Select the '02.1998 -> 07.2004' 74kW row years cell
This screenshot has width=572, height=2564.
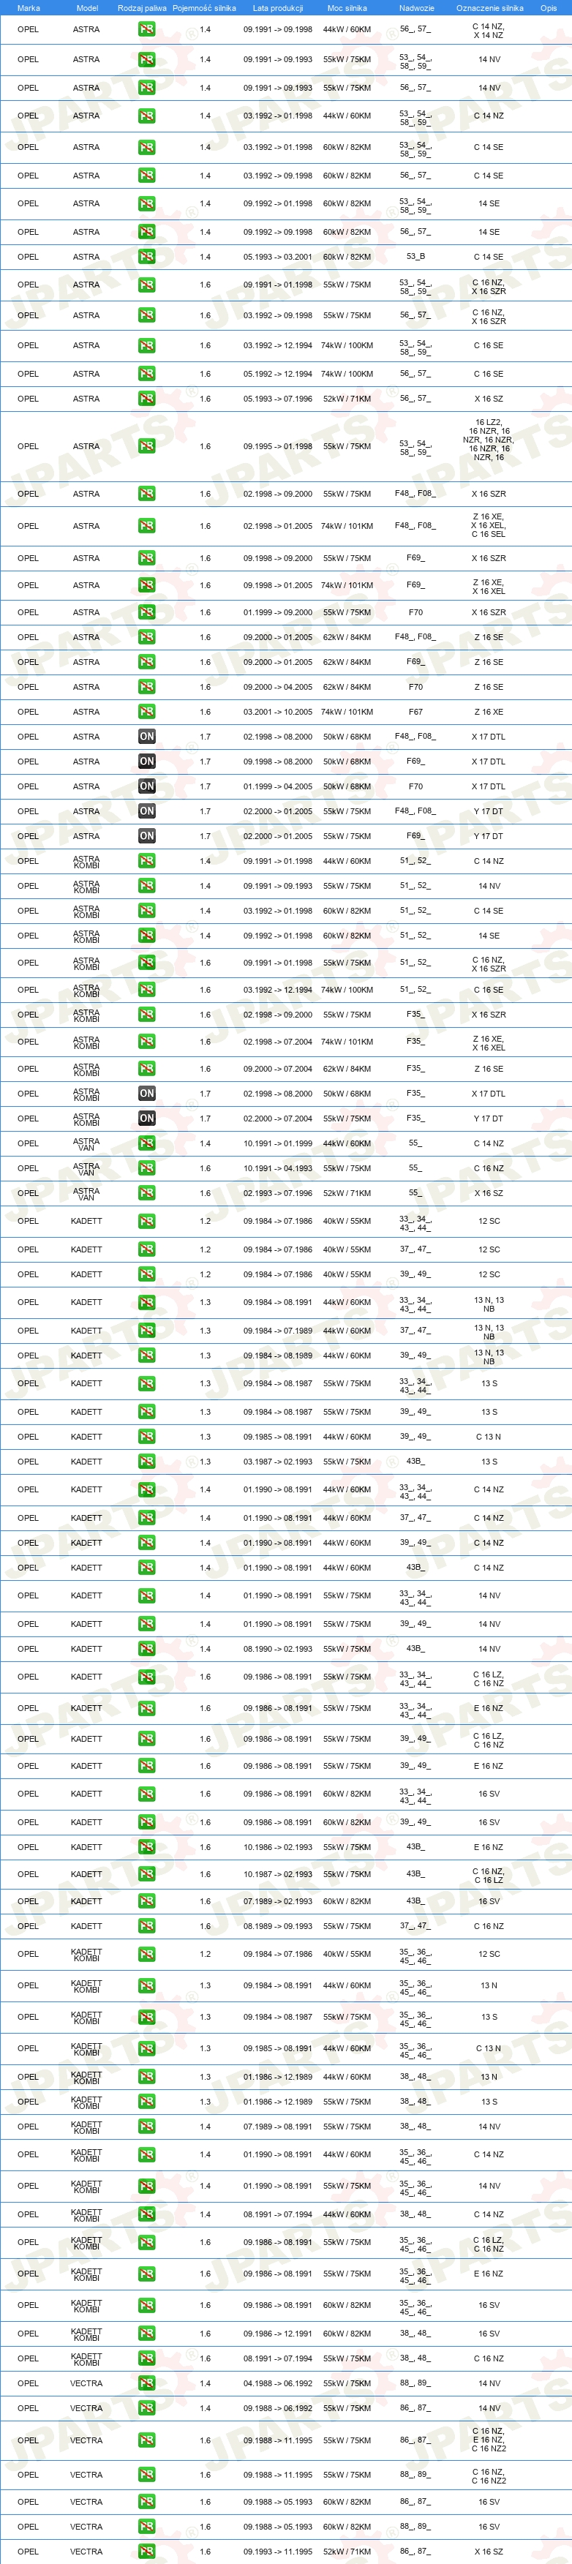[277, 1042]
